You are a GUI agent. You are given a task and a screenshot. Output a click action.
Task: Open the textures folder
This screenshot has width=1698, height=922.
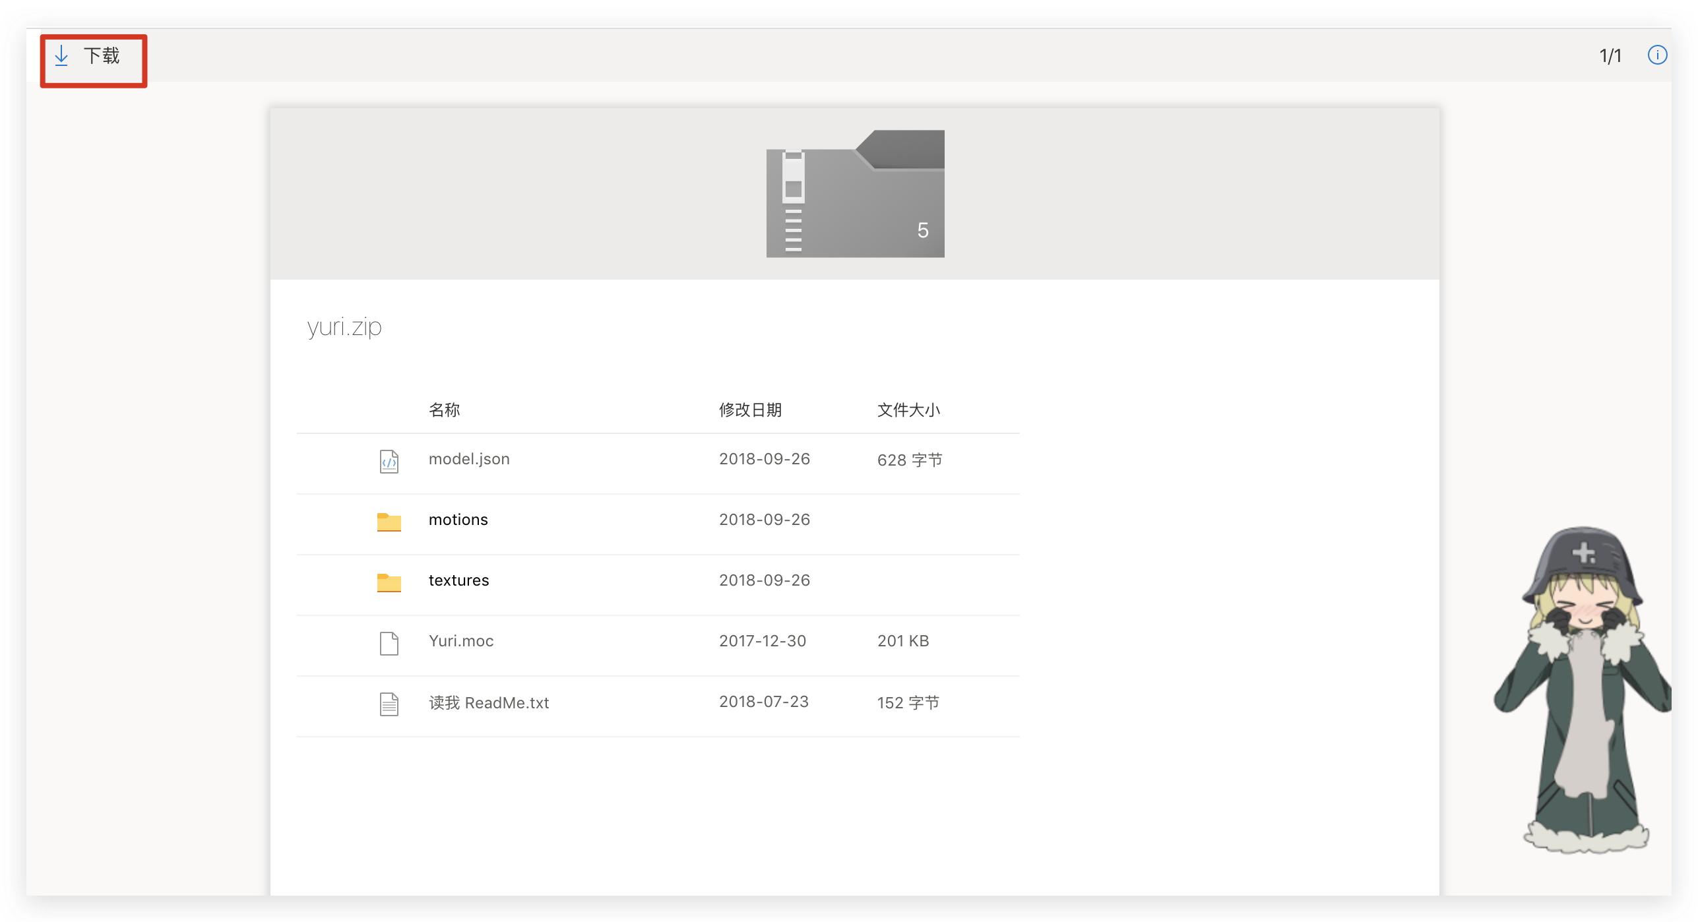click(x=459, y=580)
